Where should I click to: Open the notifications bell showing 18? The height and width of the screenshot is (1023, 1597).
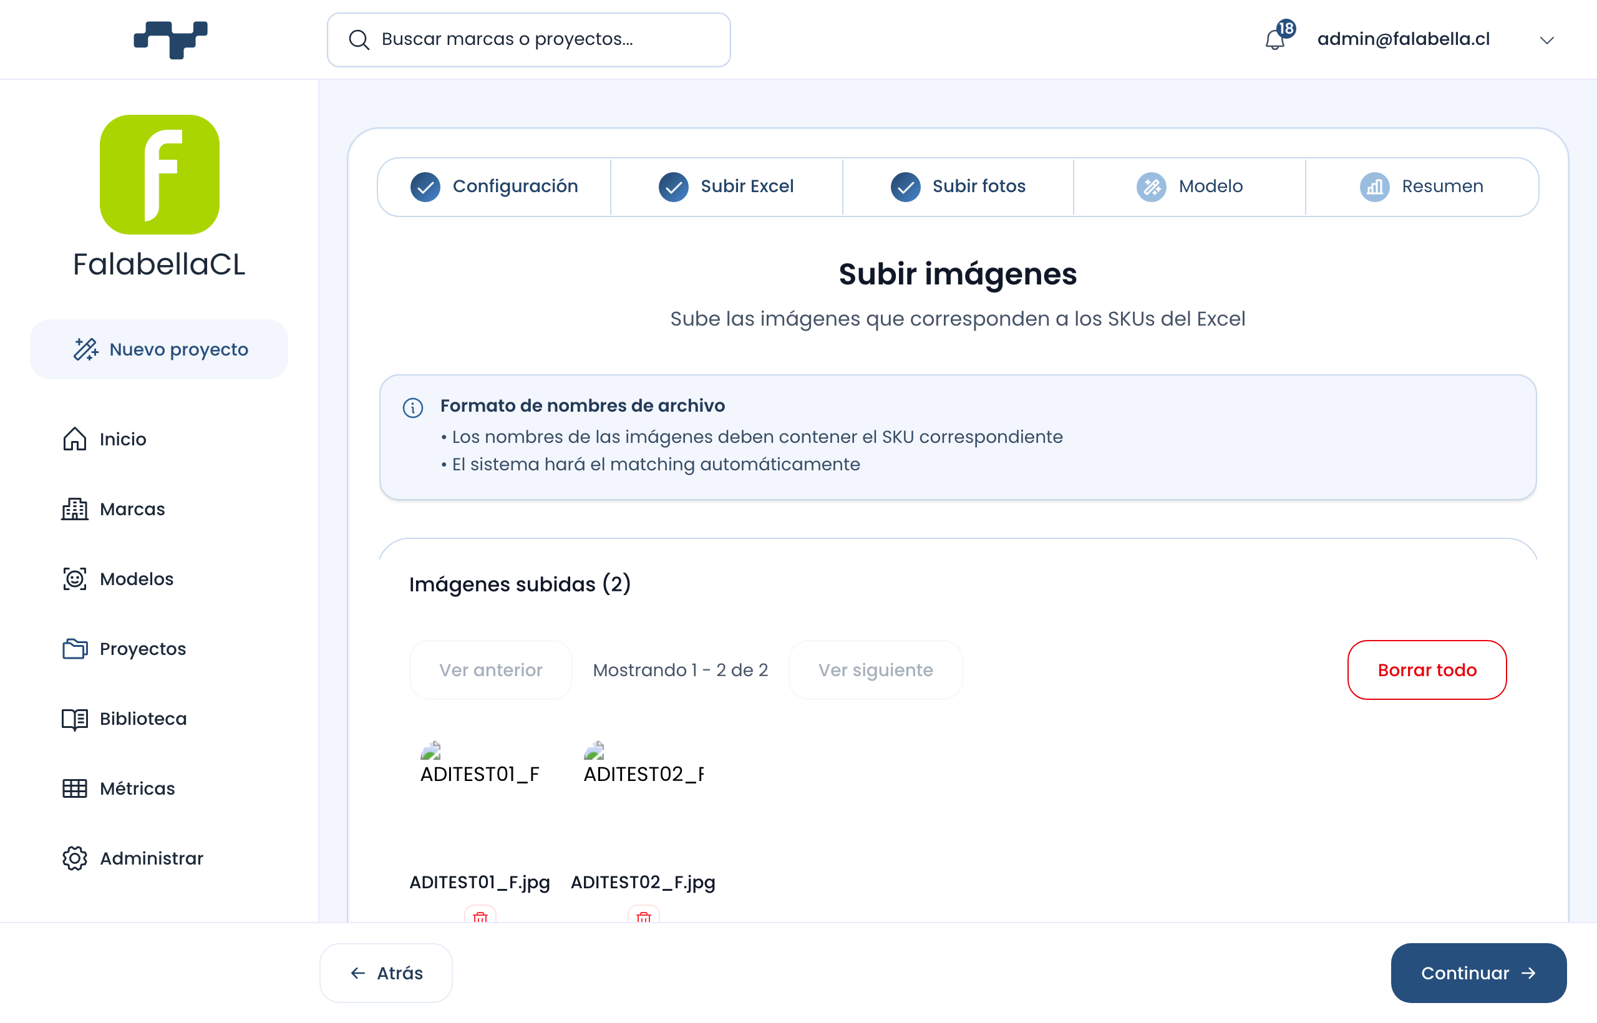click(x=1276, y=39)
